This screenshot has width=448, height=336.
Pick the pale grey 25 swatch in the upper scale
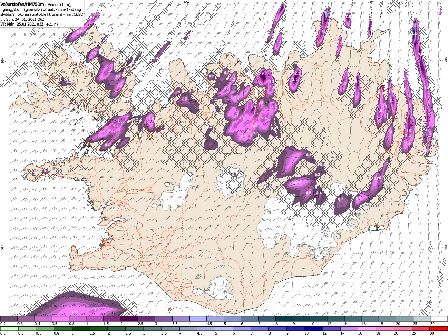coord(421,319)
